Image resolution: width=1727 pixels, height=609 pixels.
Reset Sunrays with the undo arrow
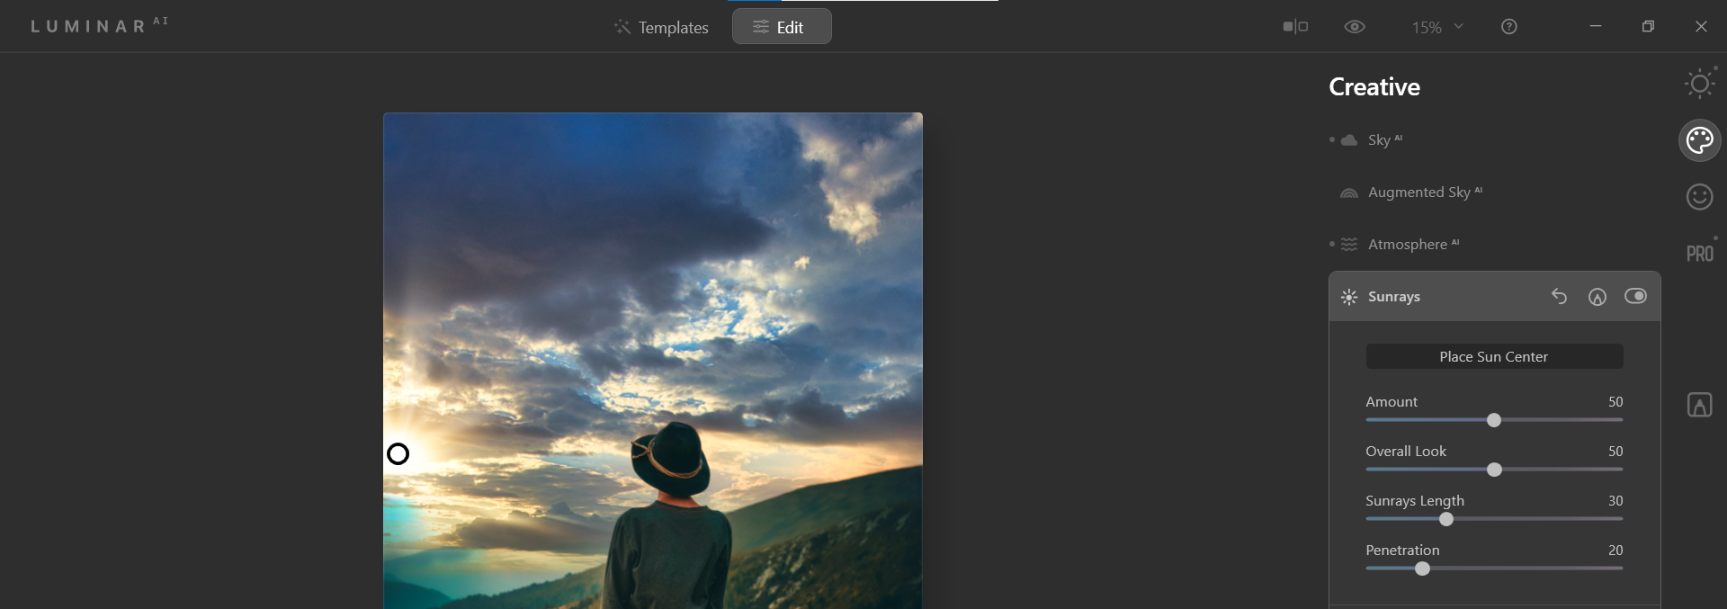pos(1559,296)
